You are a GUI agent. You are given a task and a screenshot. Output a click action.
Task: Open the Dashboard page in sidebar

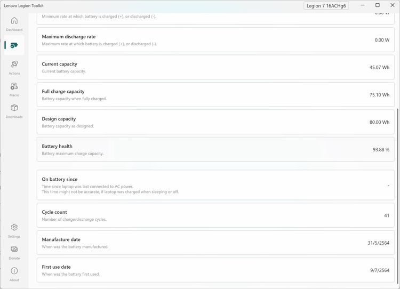tap(14, 23)
